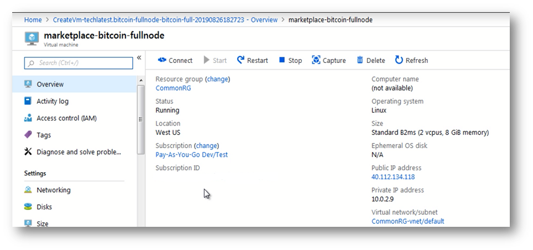
Task: Click the Restart arrow icon
Action: point(241,60)
